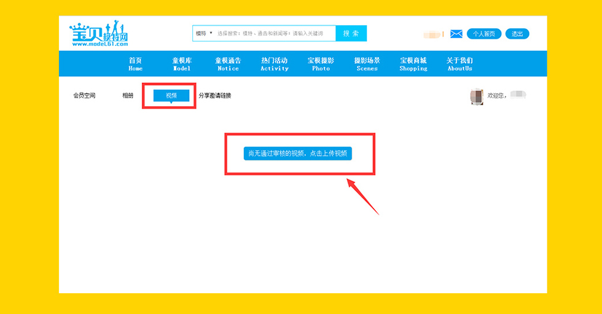
Task: Click the user avatar thumbnail
Action: point(476,96)
